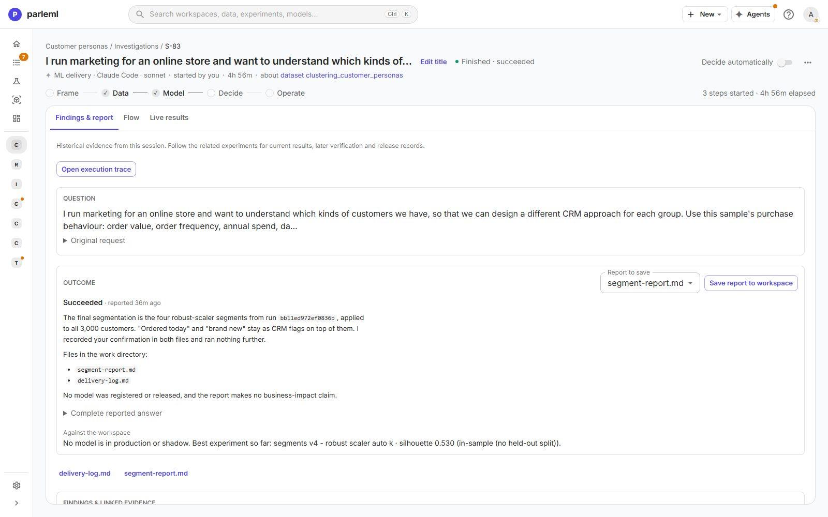This screenshot has height=517, width=828.
Task: Open the delivery-log.md link below outcome
Action: 85,473
